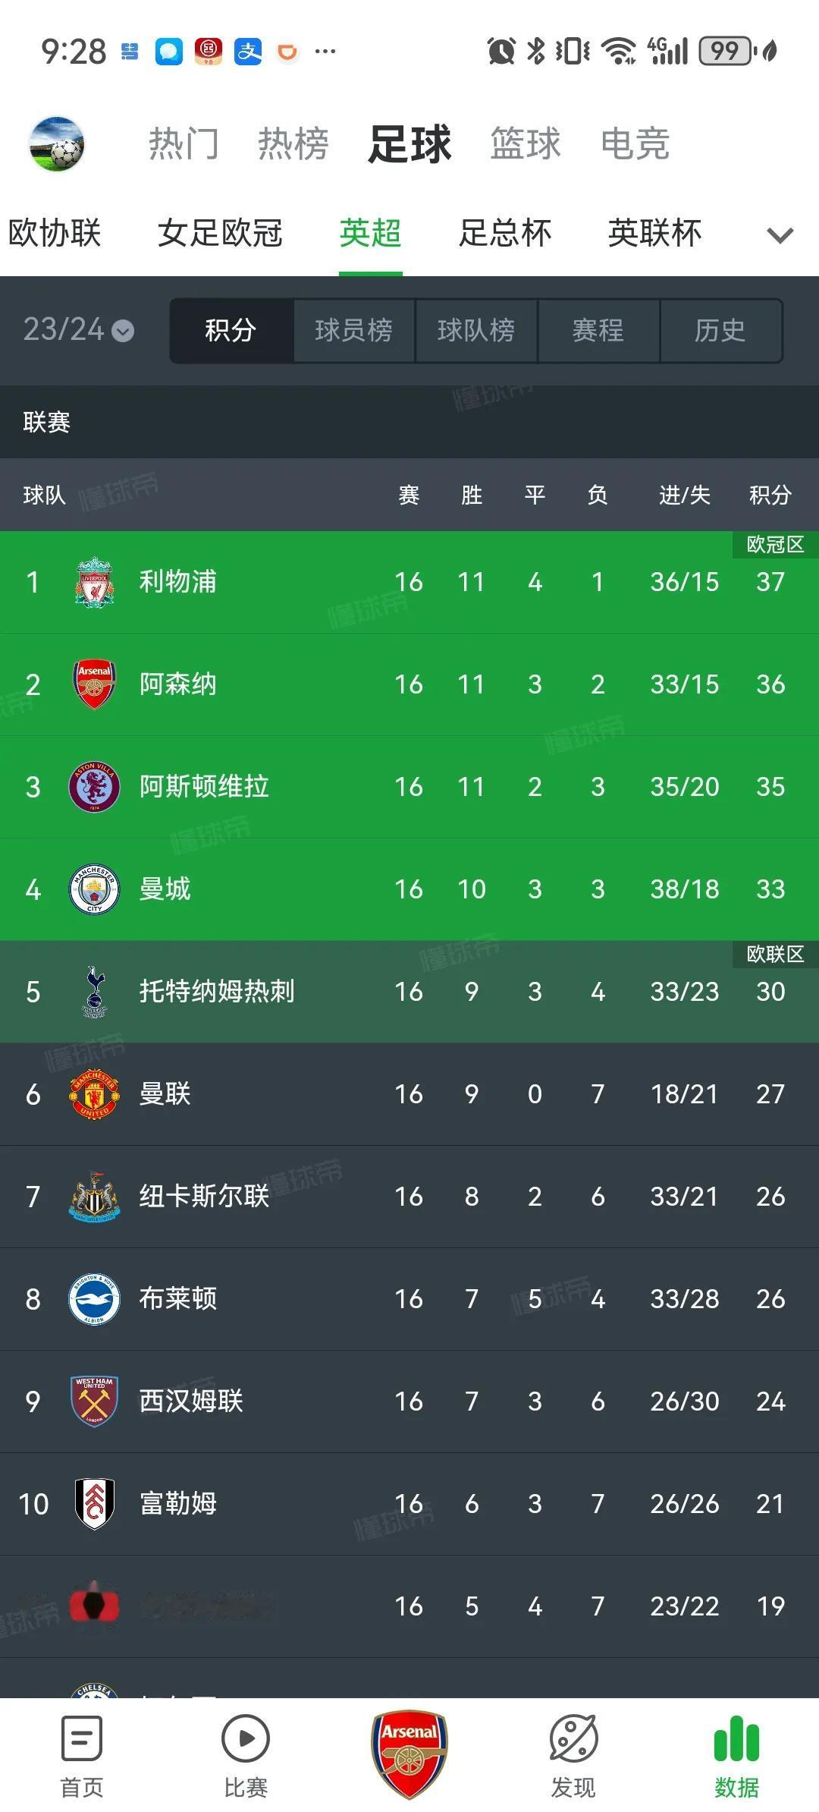The width and height of the screenshot is (819, 1812).
Task: Select the Arsenal club crest
Action: point(93,684)
